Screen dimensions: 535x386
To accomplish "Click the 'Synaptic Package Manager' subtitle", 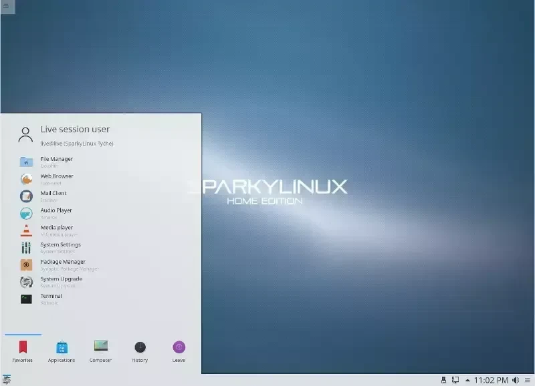I will click(70, 269).
